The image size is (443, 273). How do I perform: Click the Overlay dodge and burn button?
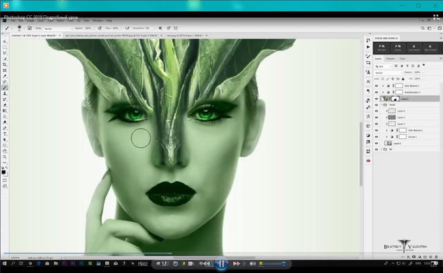coord(397,48)
